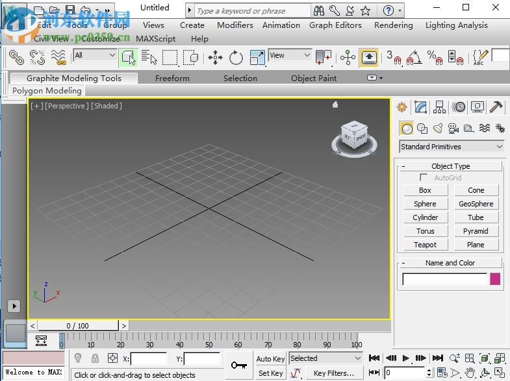Open Help dropdown arrow in title bar
510x381 pixels.
400,11
